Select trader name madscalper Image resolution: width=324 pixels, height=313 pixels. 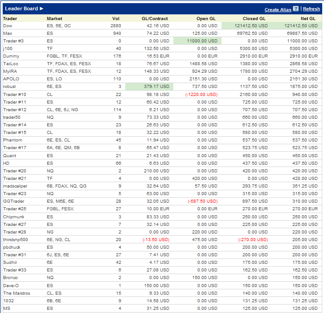tap(15, 186)
